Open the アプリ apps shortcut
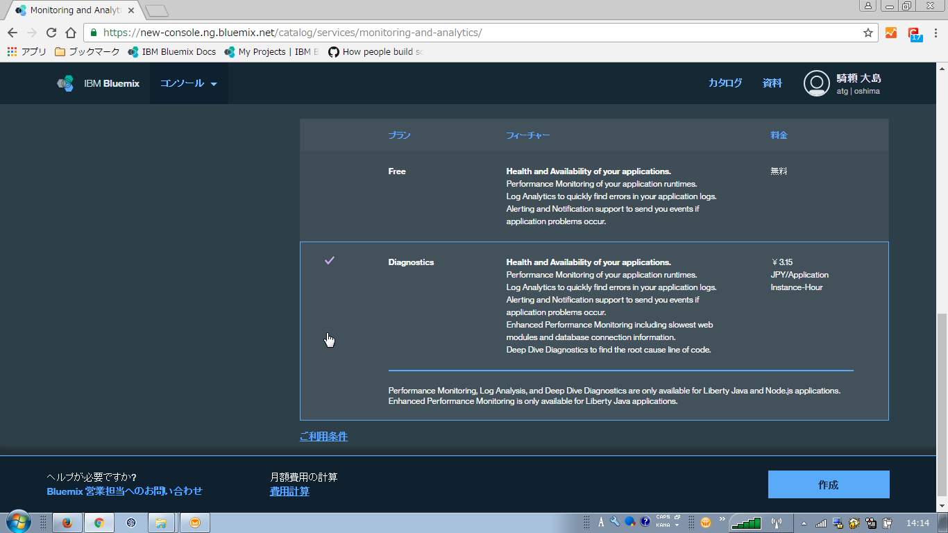 (x=27, y=52)
